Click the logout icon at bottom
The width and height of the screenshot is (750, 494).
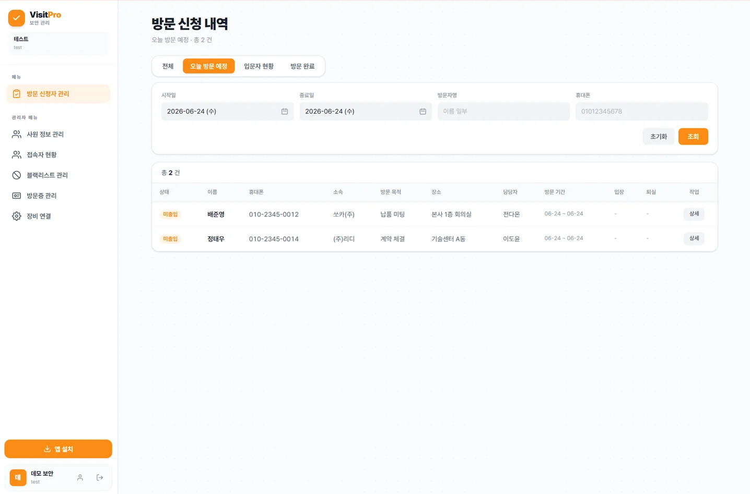point(100,477)
